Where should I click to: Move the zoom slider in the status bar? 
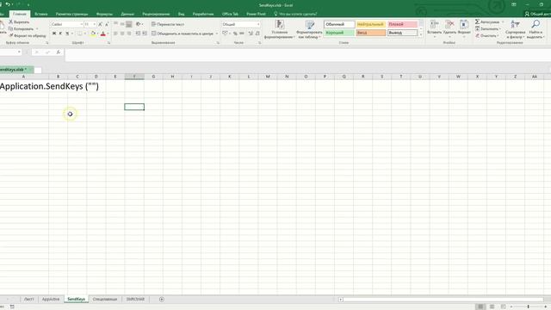tap(528, 307)
